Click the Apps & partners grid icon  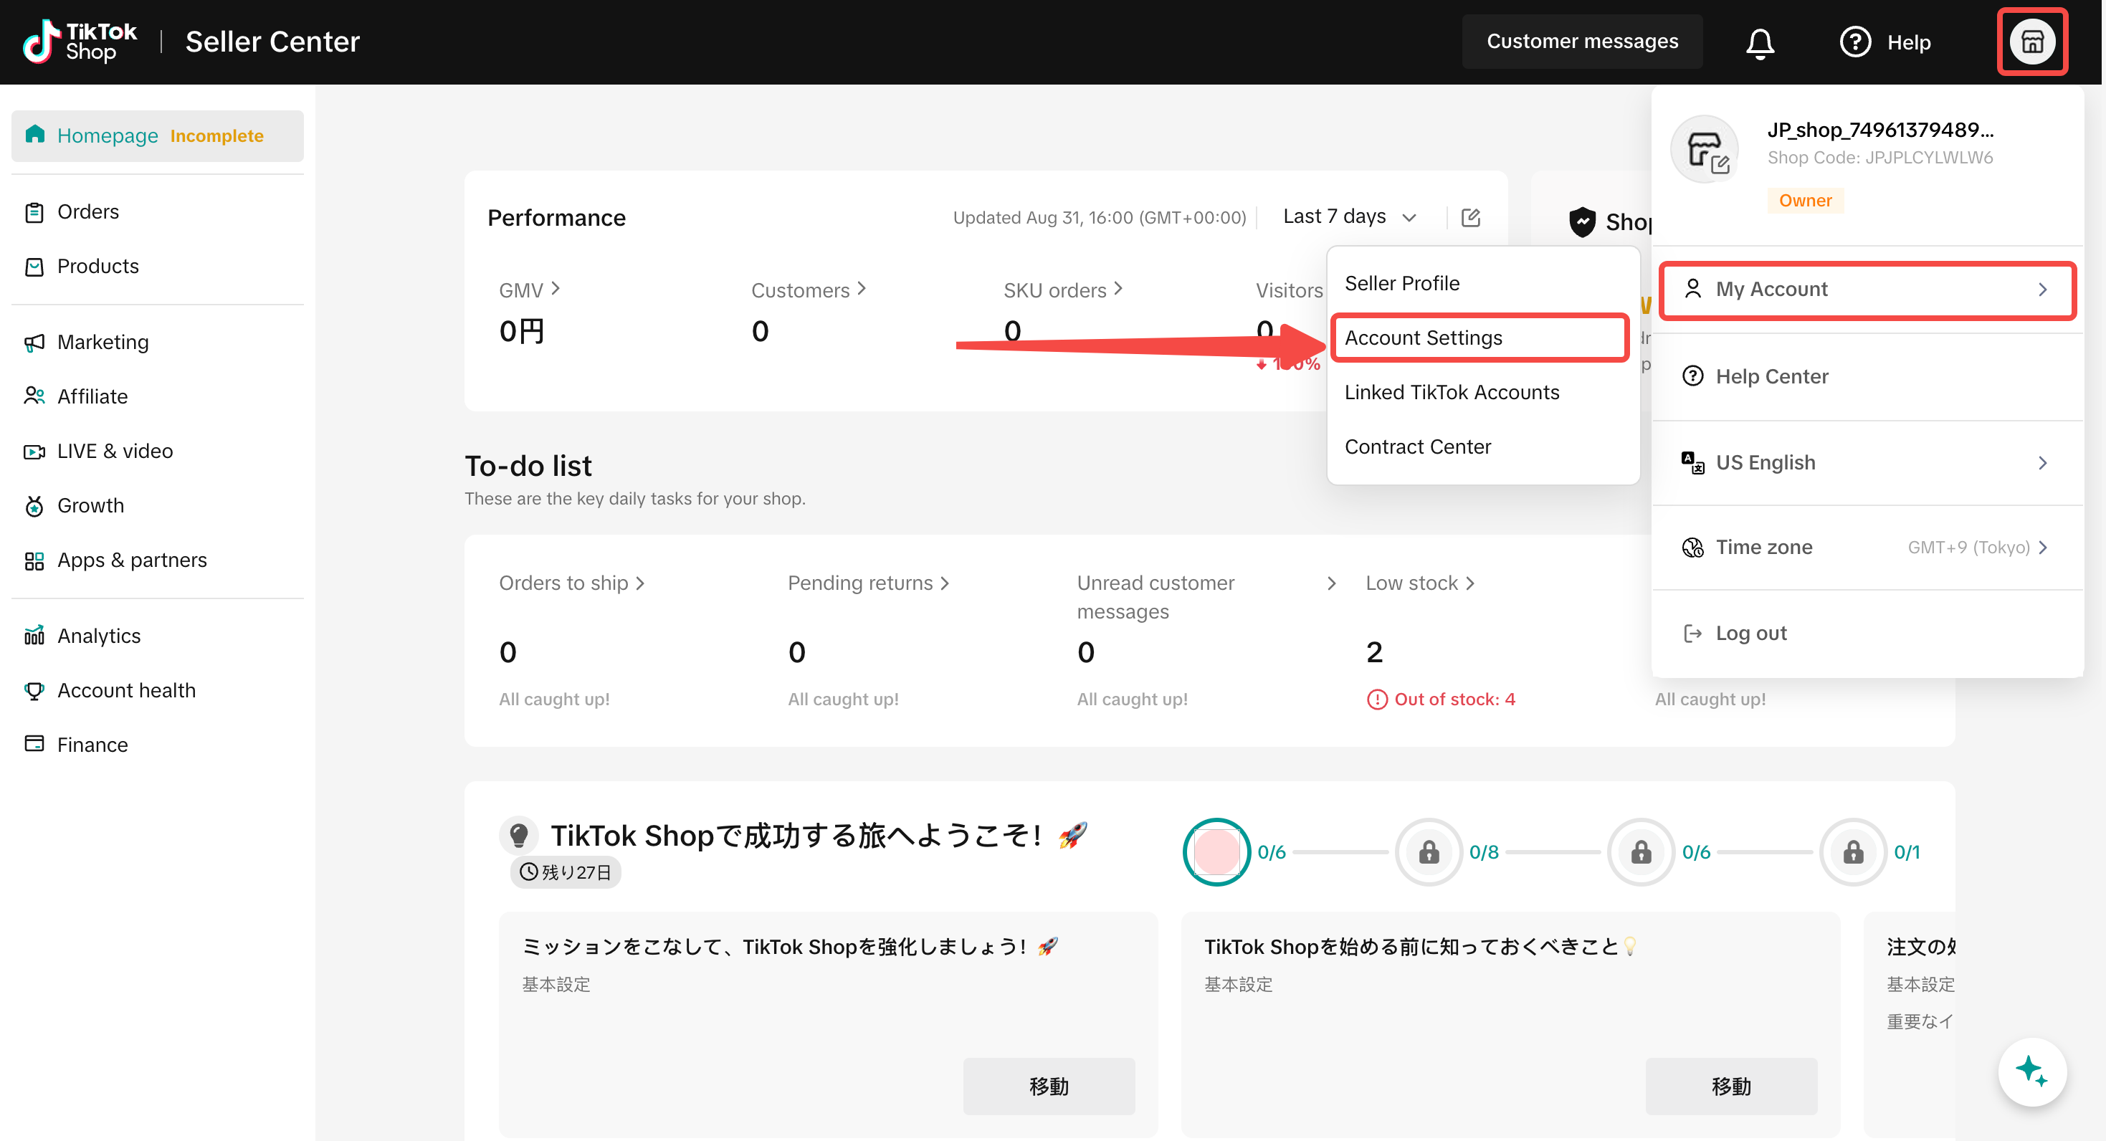pyautogui.click(x=34, y=560)
